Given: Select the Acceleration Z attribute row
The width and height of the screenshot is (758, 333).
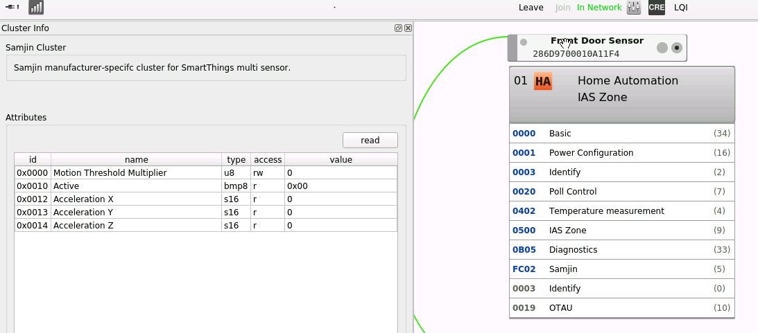Looking at the screenshot, I should (206, 226).
